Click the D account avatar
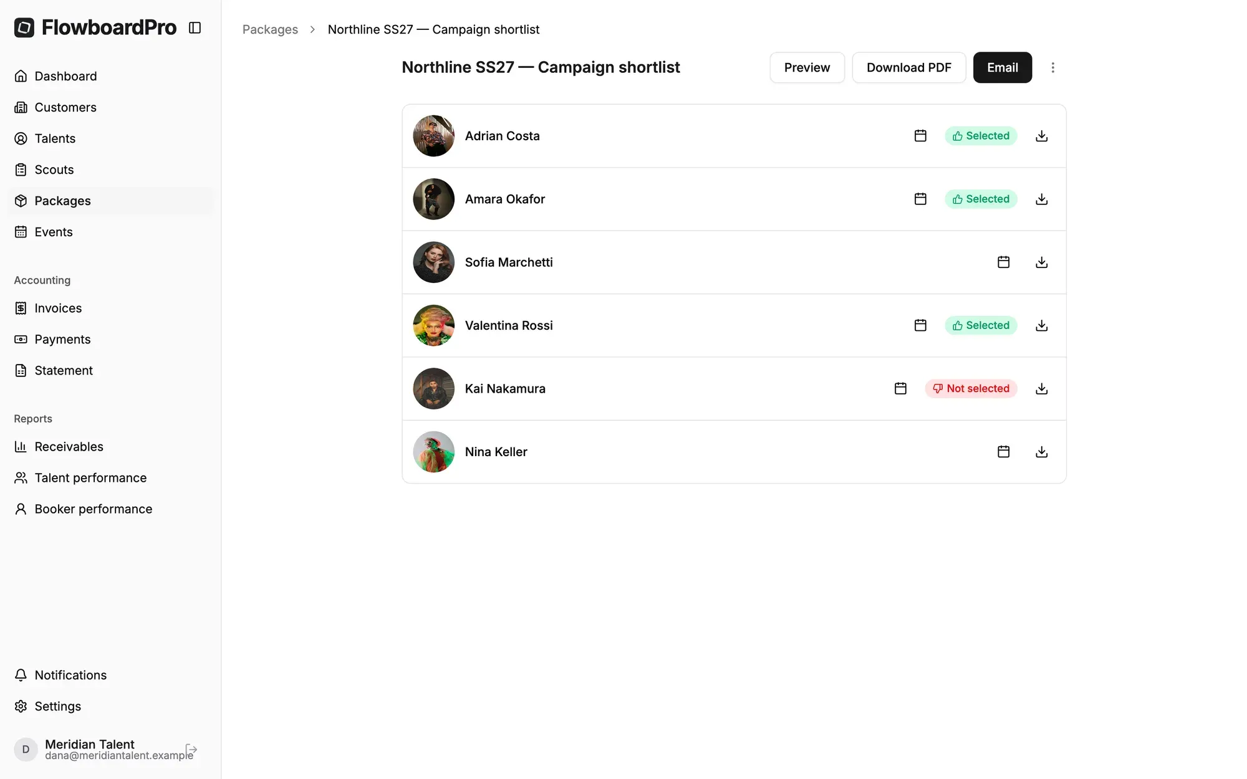The width and height of the screenshot is (1247, 779). coord(26,749)
